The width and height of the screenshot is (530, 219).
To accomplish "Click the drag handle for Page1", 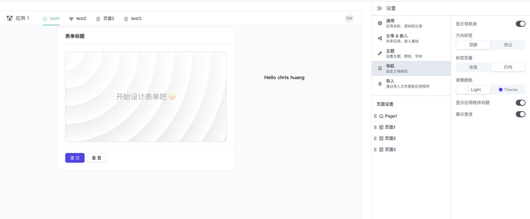I will pyautogui.click(x=376, y=116).
